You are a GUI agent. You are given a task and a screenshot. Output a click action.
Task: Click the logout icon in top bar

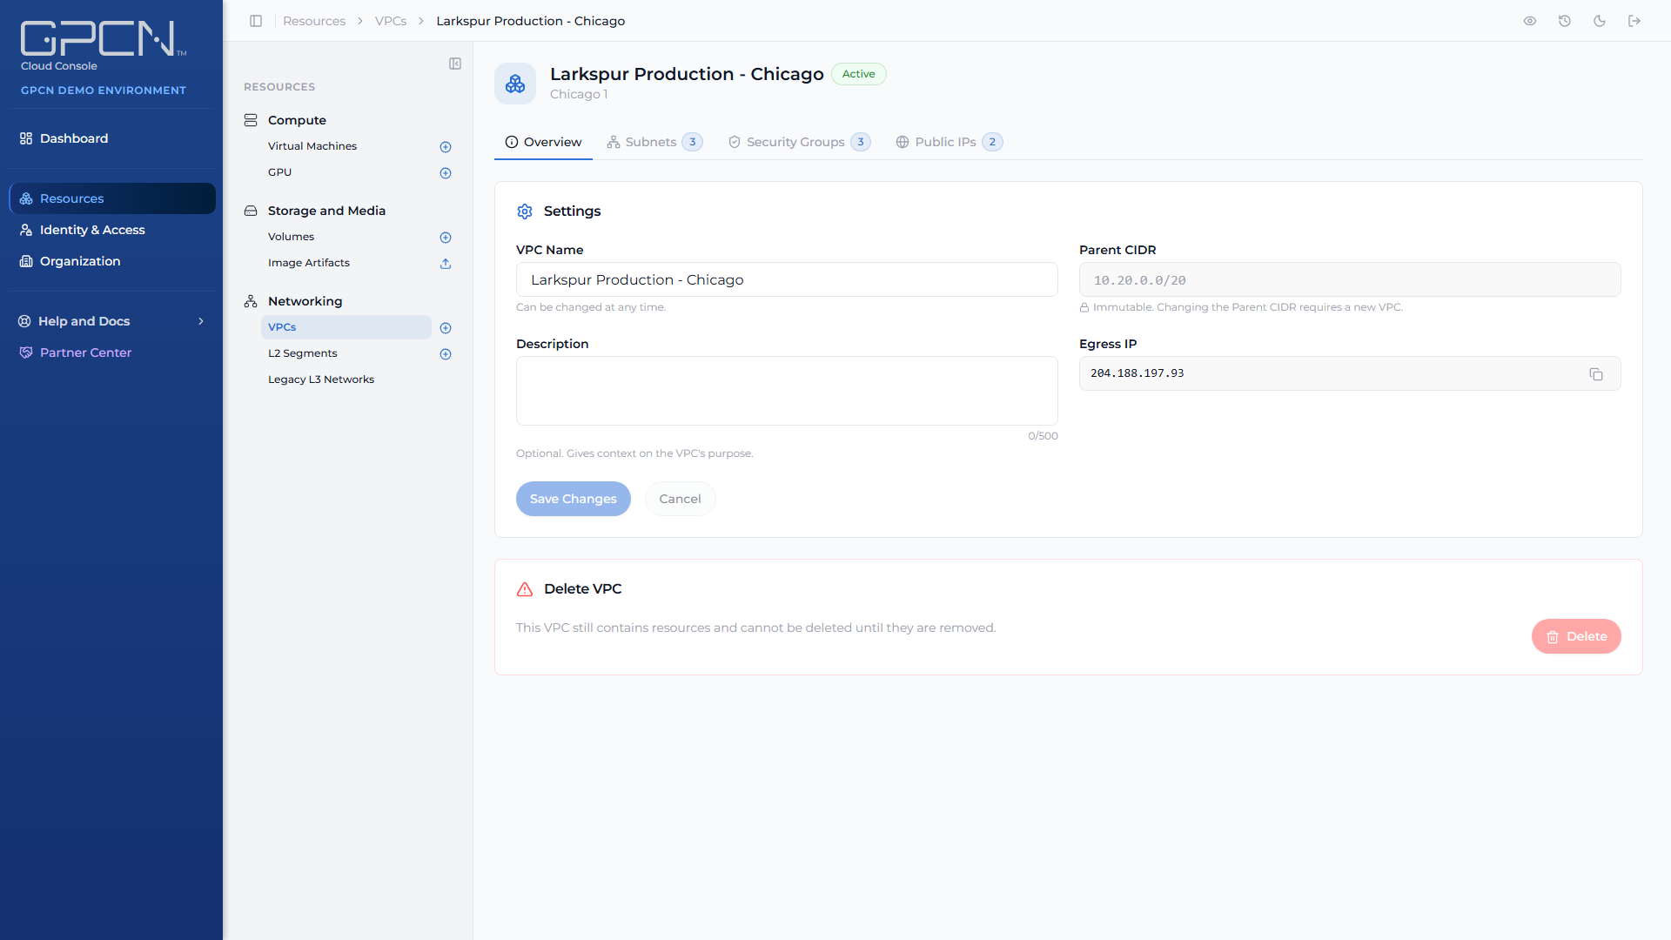coord(1634,21)
